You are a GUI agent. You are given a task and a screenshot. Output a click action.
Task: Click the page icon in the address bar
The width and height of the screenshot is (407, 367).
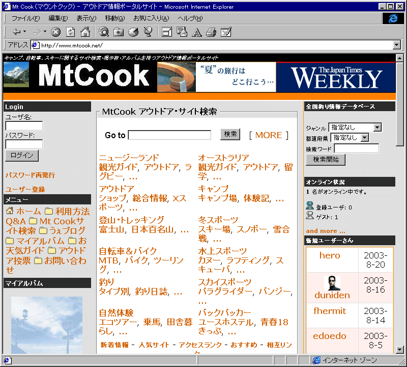click(35, 45)
